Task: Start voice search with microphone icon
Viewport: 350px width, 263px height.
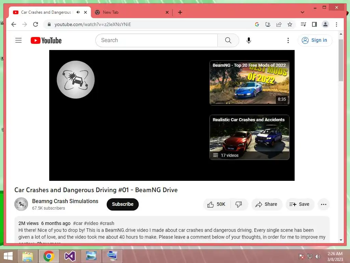Action: tap(249, 40)
